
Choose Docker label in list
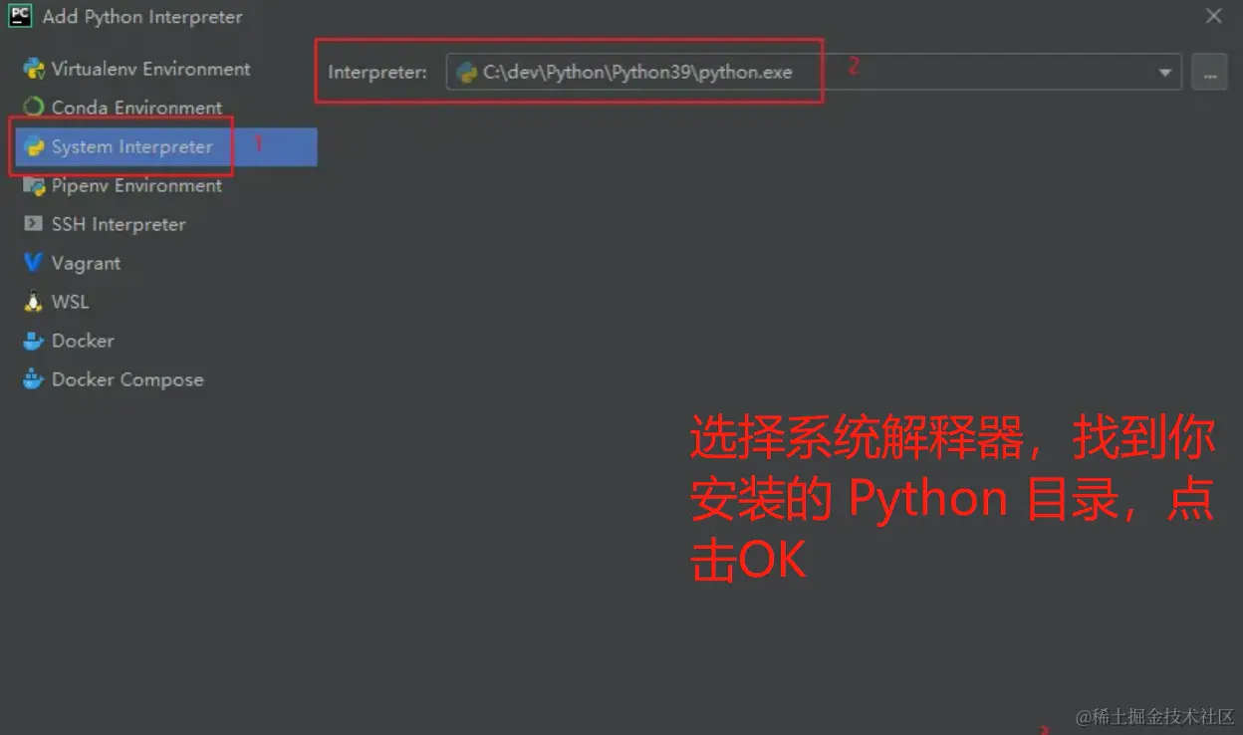tap(84, 341)
